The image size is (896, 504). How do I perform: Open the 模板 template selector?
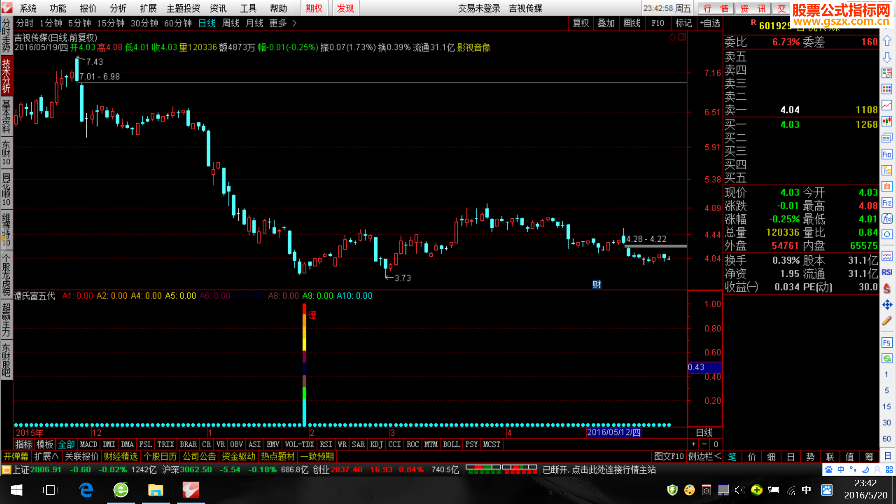pos(45,444)
